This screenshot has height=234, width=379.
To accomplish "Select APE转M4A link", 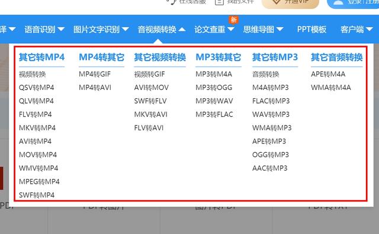I will tap(328, 74).
